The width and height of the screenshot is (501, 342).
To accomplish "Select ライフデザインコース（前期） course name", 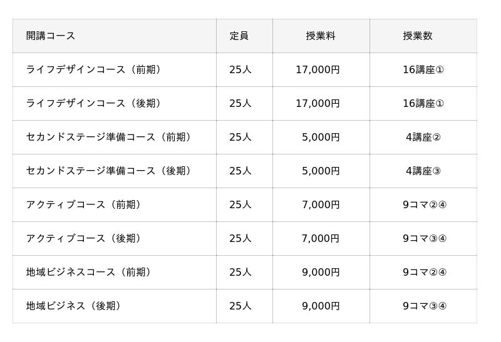I will tap(95, 70).
